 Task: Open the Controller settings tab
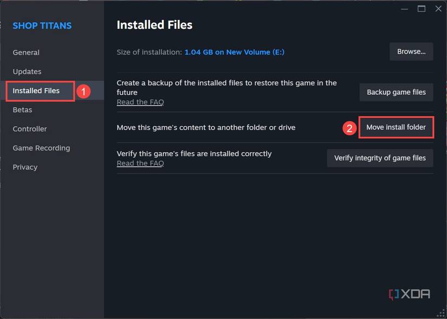[x=30, y=129]
